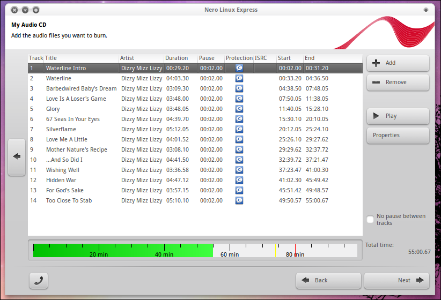Screen dimensions: 441x300
Task: Click the phone handset button at bottom left
Action: click(x=39, y=281)
